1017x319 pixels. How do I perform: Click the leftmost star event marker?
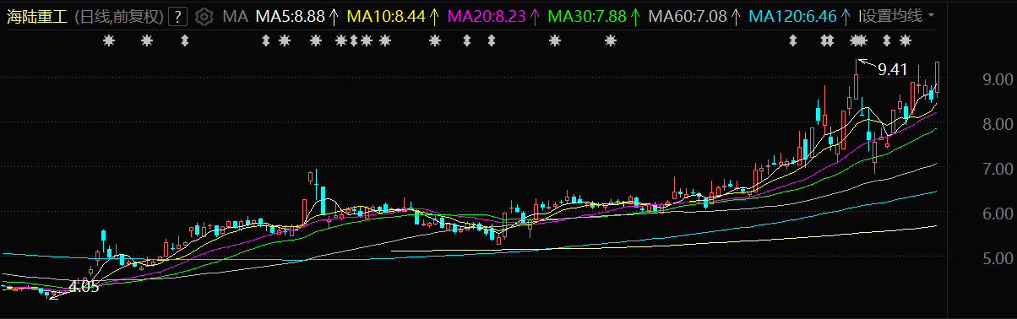point(107,40)
